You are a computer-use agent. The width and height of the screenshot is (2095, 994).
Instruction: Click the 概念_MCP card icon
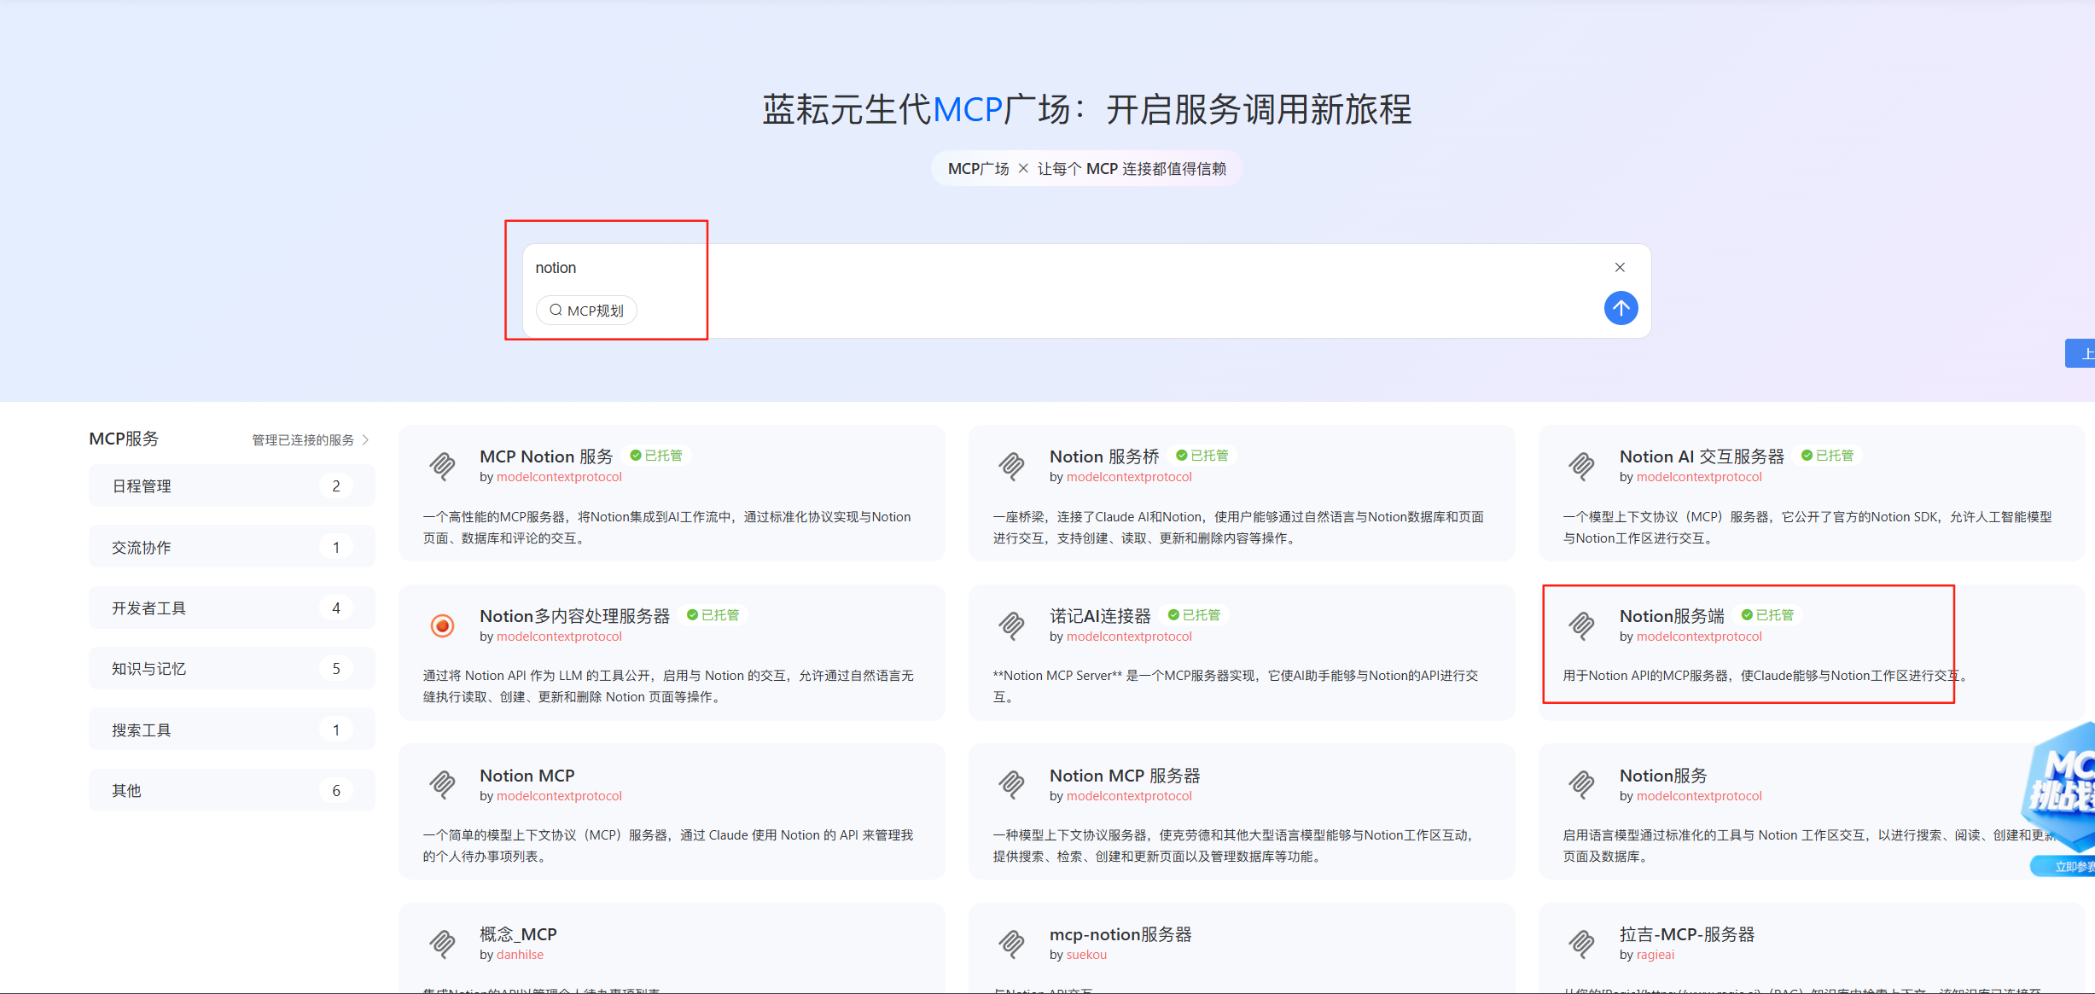pos(442,944)
